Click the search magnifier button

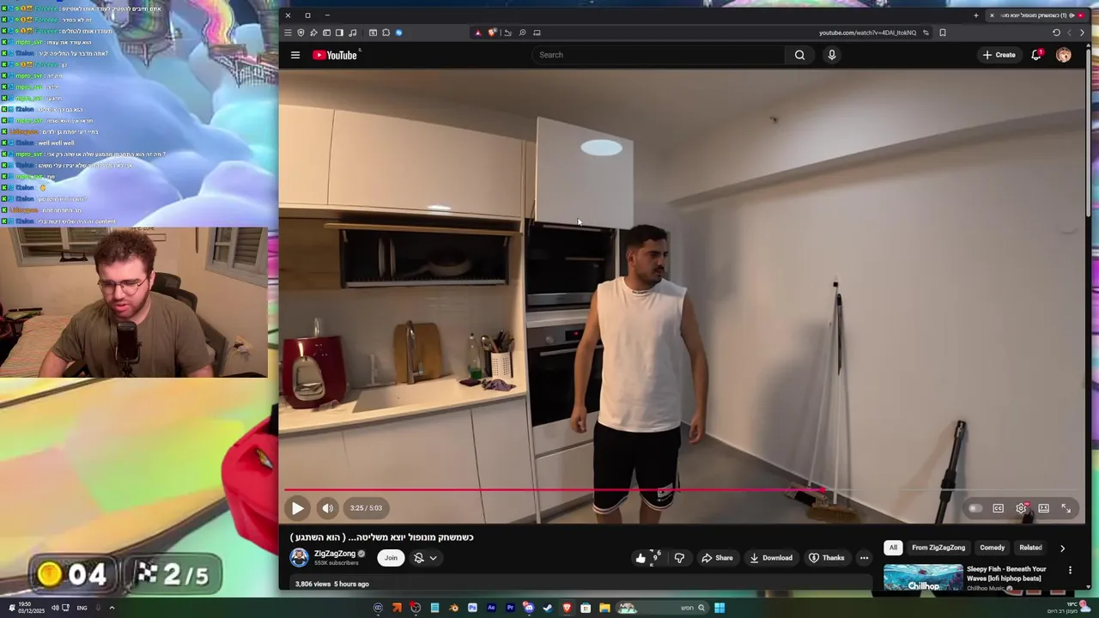(799, 55)
